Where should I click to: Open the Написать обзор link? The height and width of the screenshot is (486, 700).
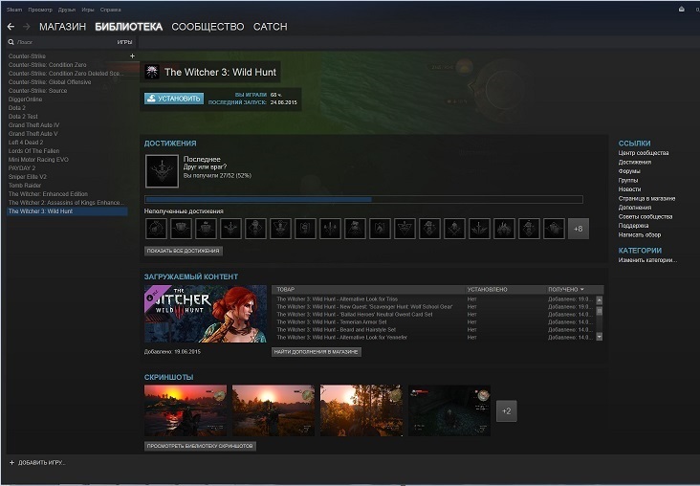coord(640,234)
